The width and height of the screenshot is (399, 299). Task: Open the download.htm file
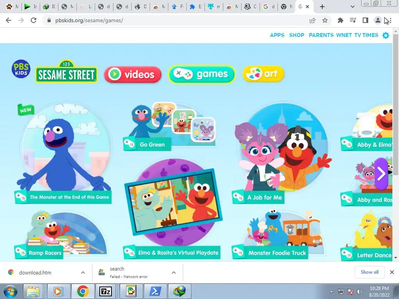[x=35, y=273]
